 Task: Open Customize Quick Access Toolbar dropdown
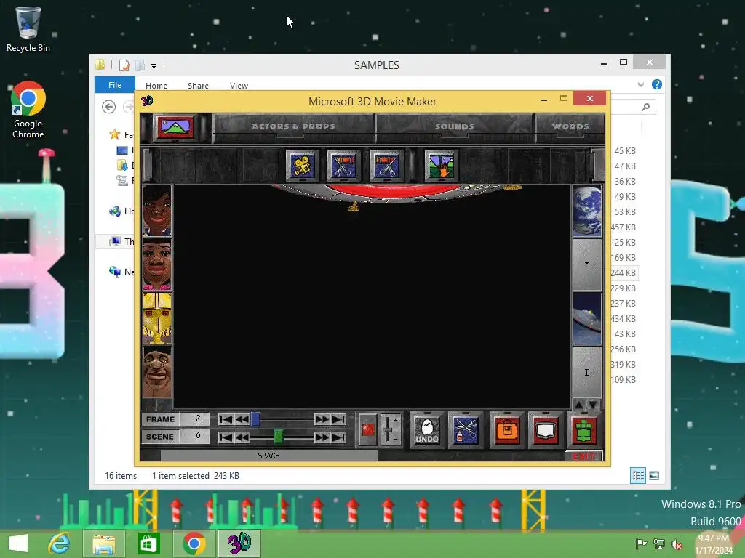[154, 66]
